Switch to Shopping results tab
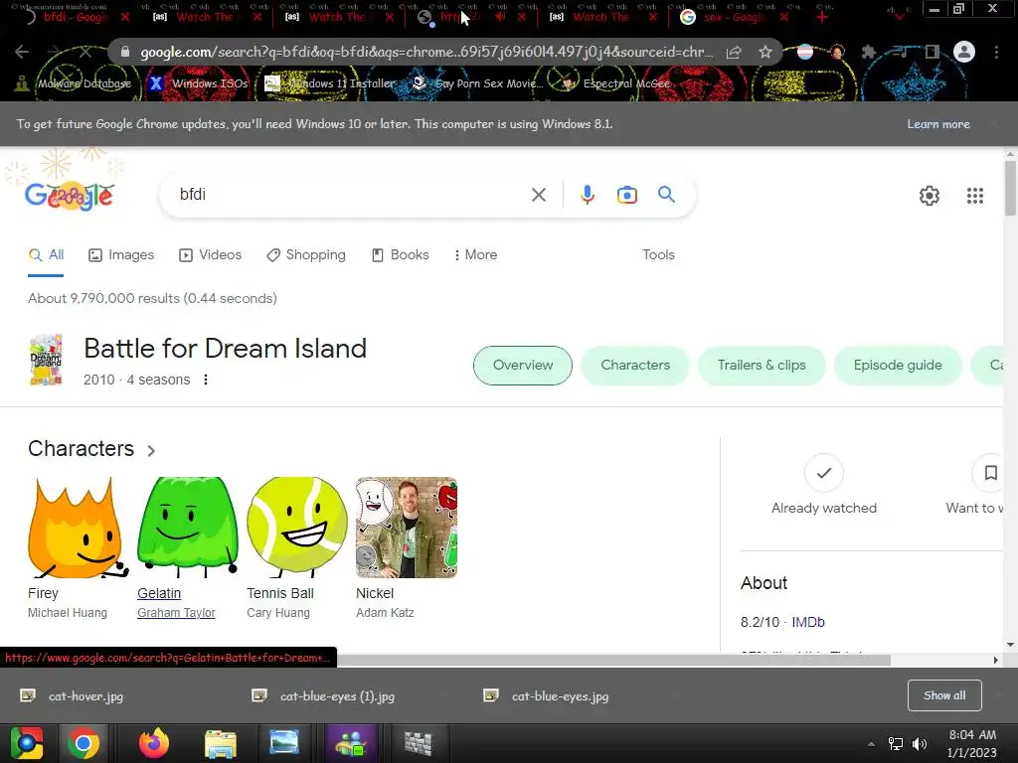Viewport: 1018px width, 763px height. click(x=306, y=255)
